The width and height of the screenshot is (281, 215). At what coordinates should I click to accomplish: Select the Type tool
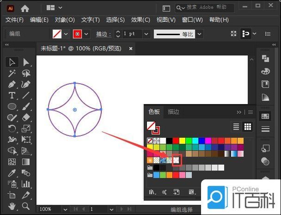point(12,96)
